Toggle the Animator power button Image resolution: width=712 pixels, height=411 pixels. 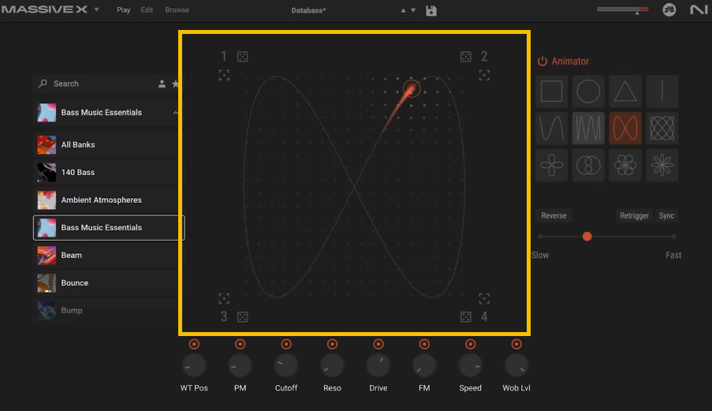click(542, 62)
